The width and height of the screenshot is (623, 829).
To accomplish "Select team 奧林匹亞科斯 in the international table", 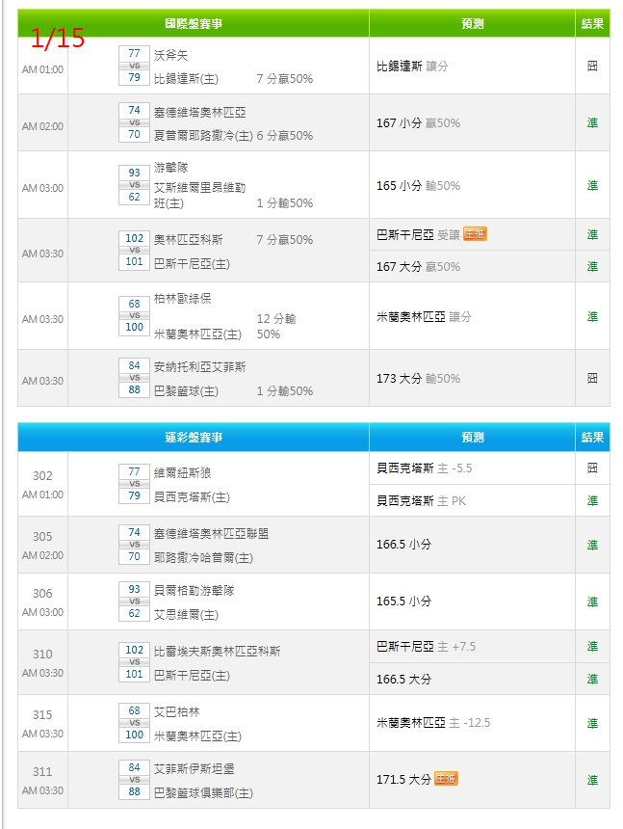I will click(188, 239).
